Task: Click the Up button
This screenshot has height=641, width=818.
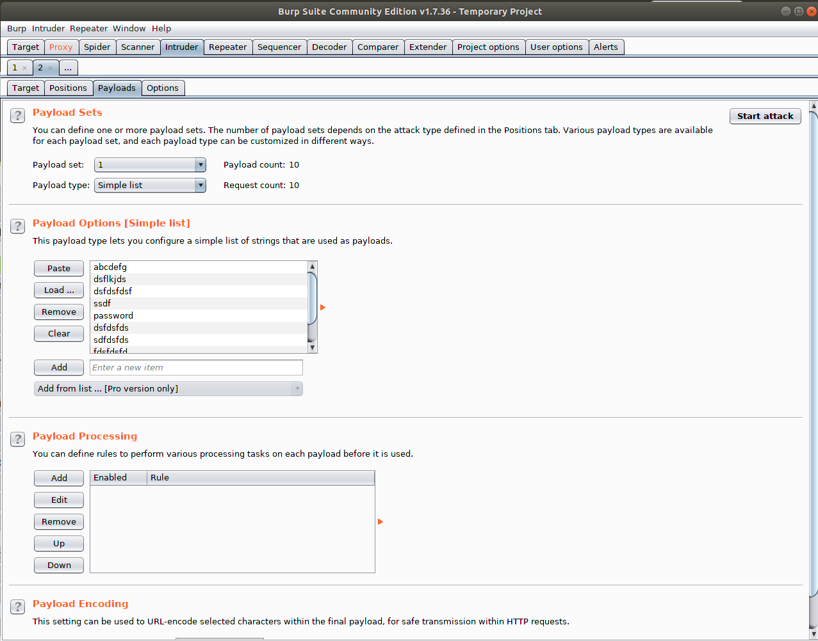Action: 59,544
